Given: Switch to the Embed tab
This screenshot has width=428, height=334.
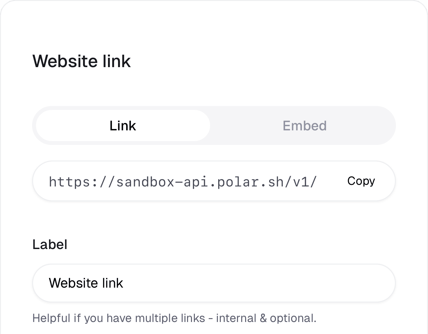Looking at the screenshot, I should point(304,125).
